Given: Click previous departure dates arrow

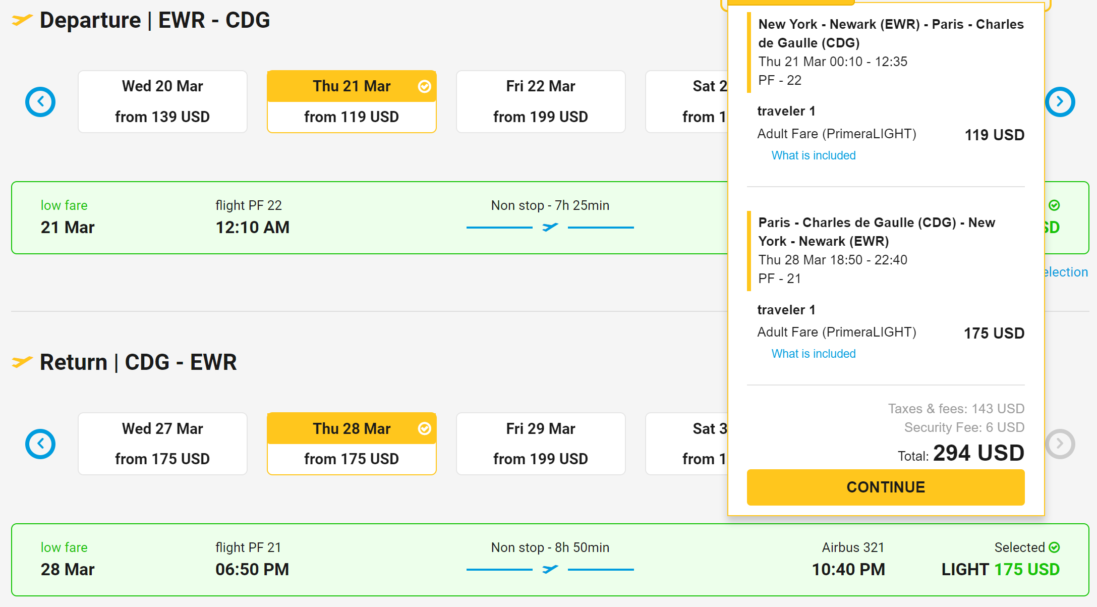Looking at the screenshot, I should tap(40, 102).
